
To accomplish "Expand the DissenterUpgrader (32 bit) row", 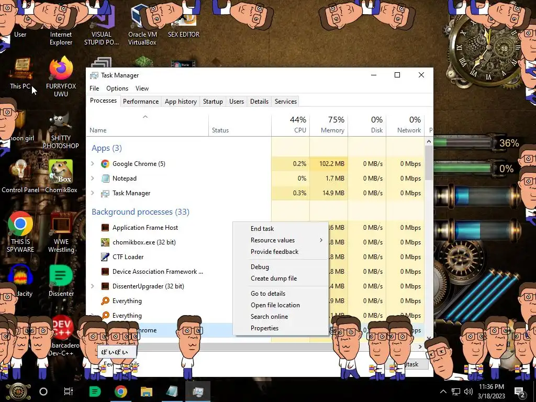I will [92, 286].
